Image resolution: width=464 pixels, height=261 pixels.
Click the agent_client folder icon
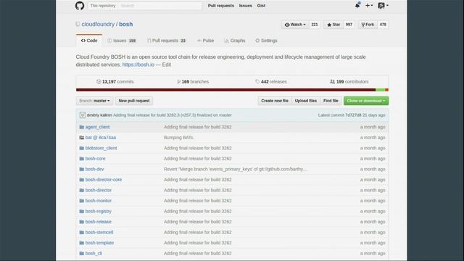(82, 127)
